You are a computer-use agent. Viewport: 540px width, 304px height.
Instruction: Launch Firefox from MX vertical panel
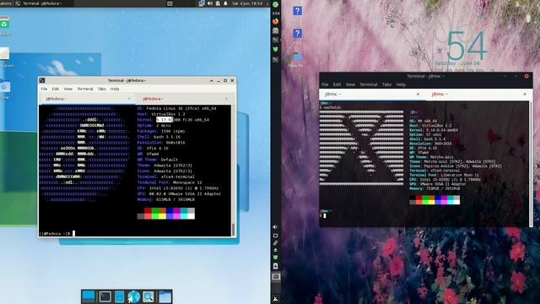[x=276, y=21]
